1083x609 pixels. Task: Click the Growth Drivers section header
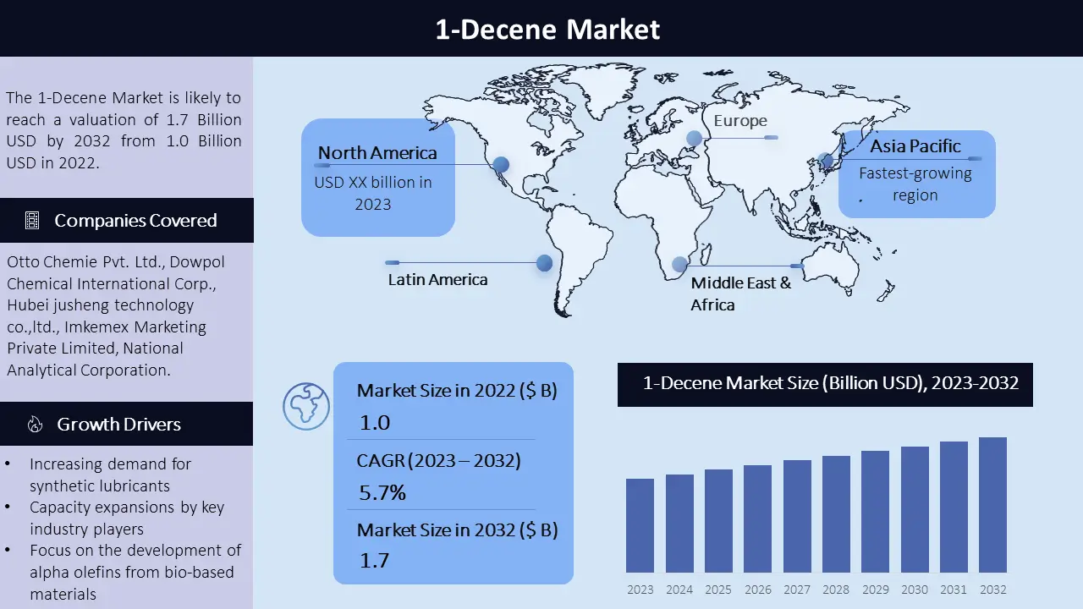127,424
